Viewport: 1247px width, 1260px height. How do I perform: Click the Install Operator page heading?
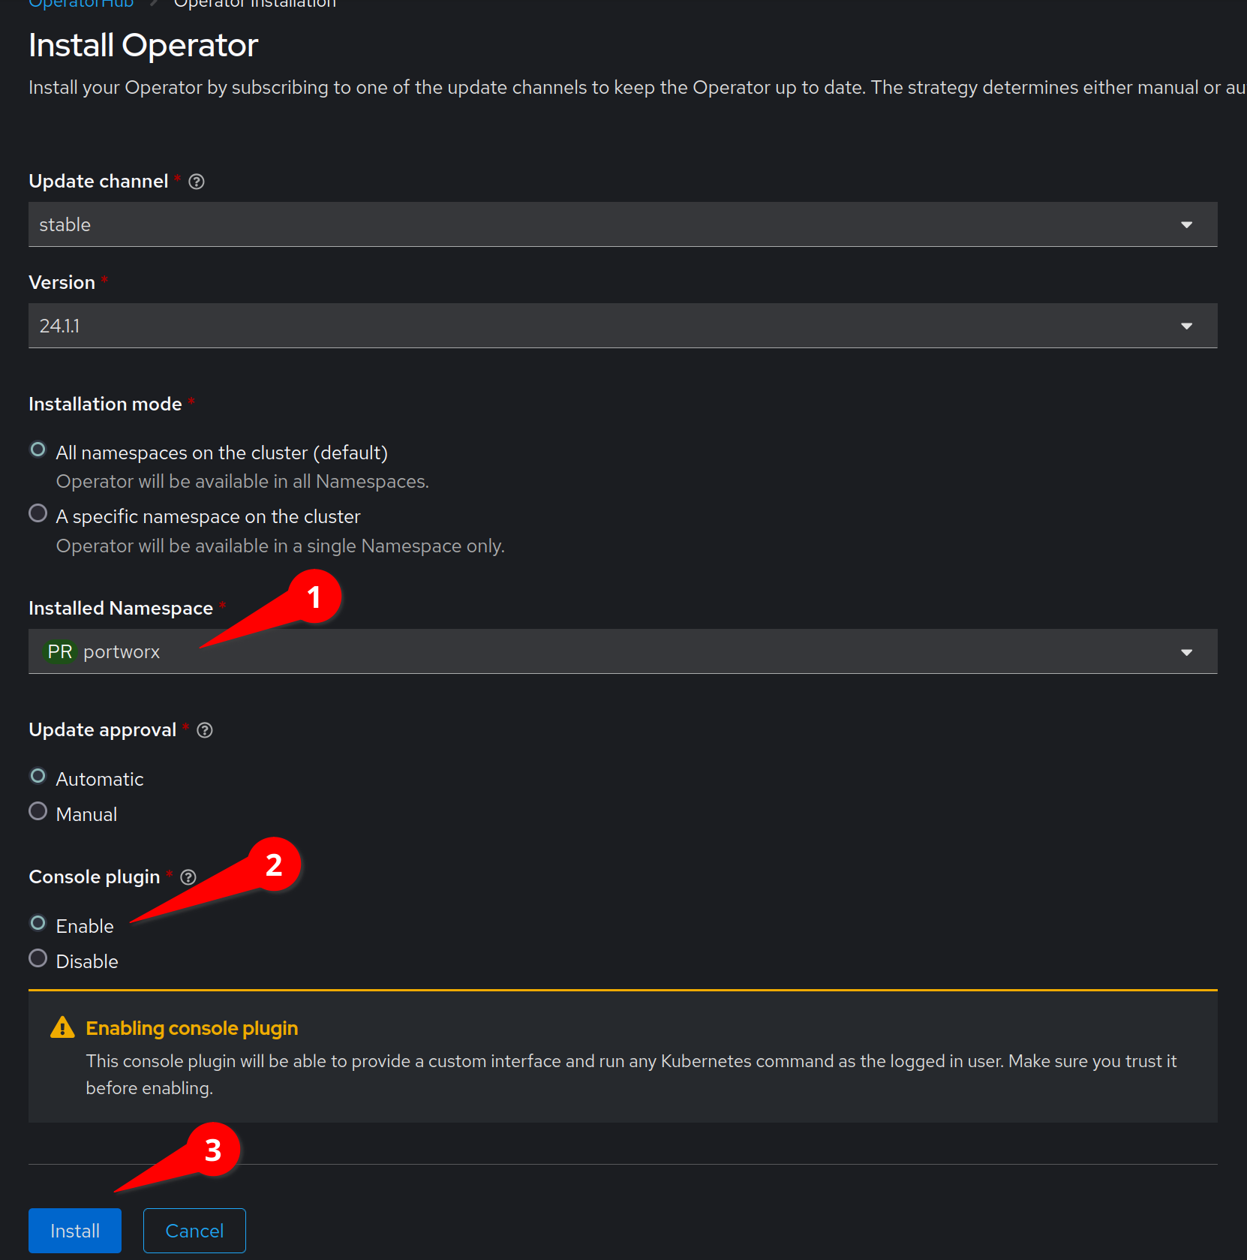point(143,46)
